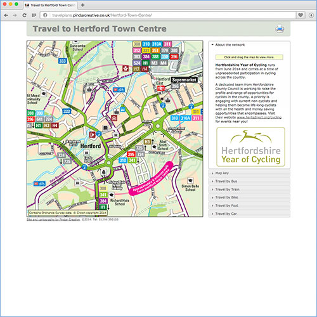Expand the Travel by Train section

(249, 190)
